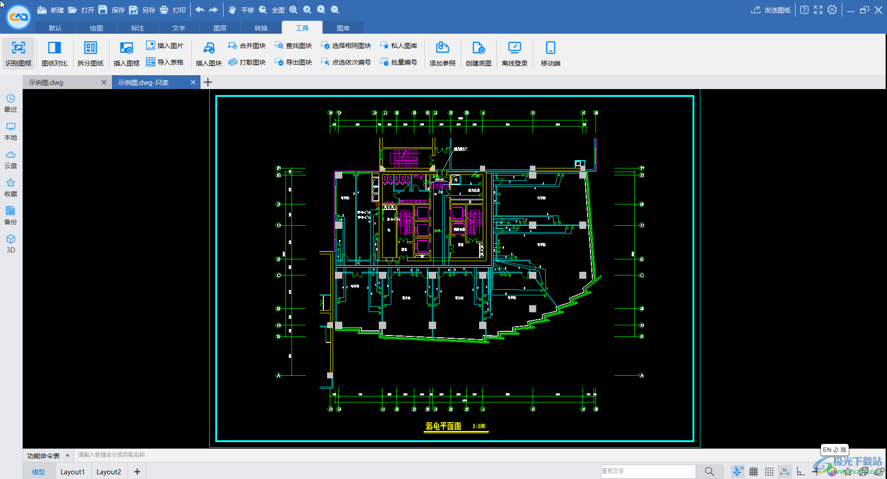Viewport: 887px width, 479px height.
Task: Click the 插入图框 insert frame icon
Action: pyautogui.click(x=127, y=54)
